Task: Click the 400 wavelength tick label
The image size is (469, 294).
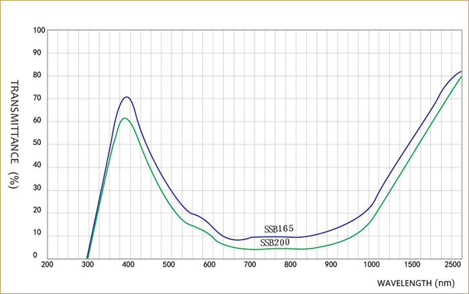Action: 128,265
